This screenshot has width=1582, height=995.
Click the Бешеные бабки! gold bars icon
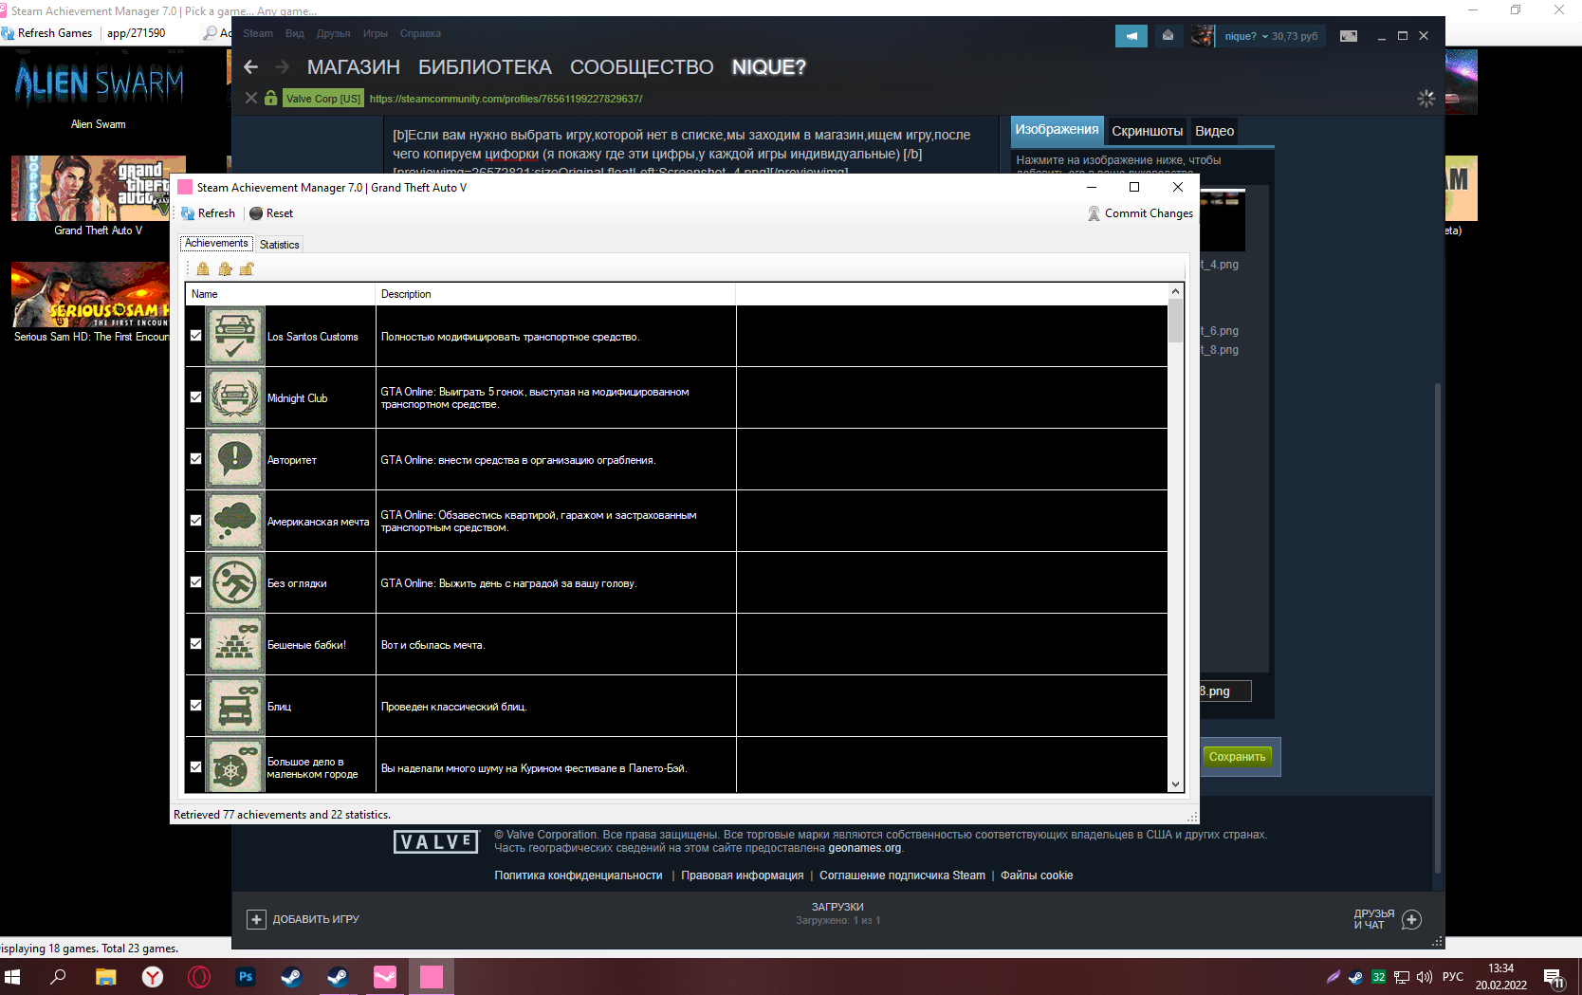(x=235, y=644)
